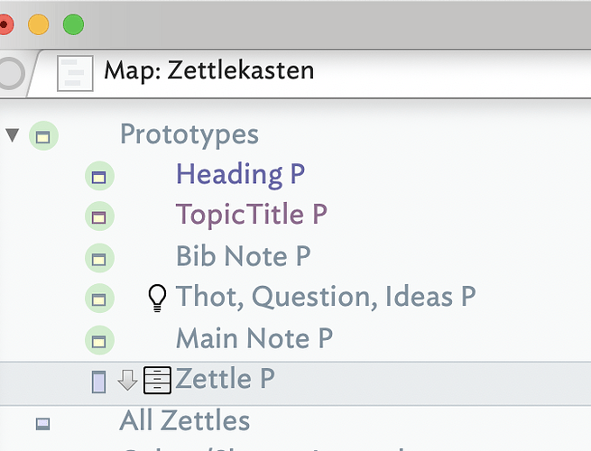Click the down-arrow badge beside Zettle P

[127, 381]
